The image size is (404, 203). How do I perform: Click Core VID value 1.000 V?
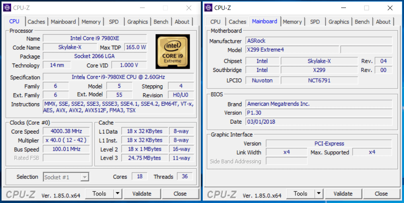point(129,65)
